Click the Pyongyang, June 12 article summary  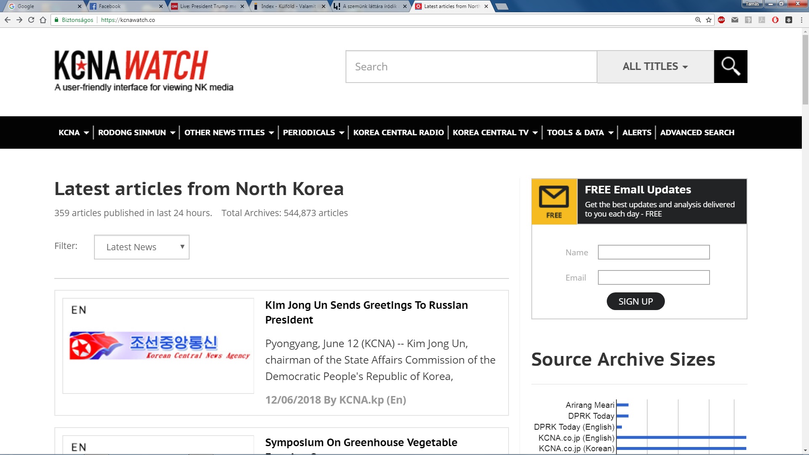point(380,360)
